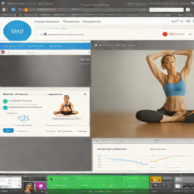Open the first link in the top navigation
Image resolution: width=194 pixels, height=194 pixels.
pyautogui.click(x=47, y=22)
